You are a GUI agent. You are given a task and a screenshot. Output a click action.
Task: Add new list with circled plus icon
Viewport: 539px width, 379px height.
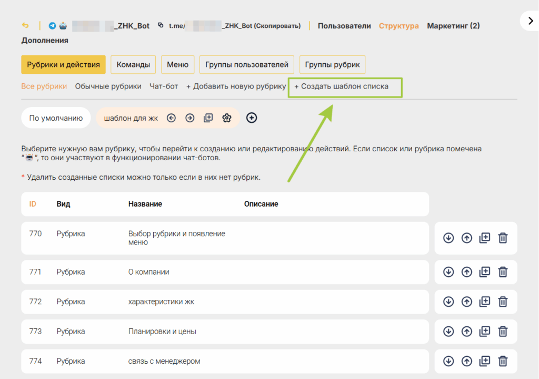point(252,118)
